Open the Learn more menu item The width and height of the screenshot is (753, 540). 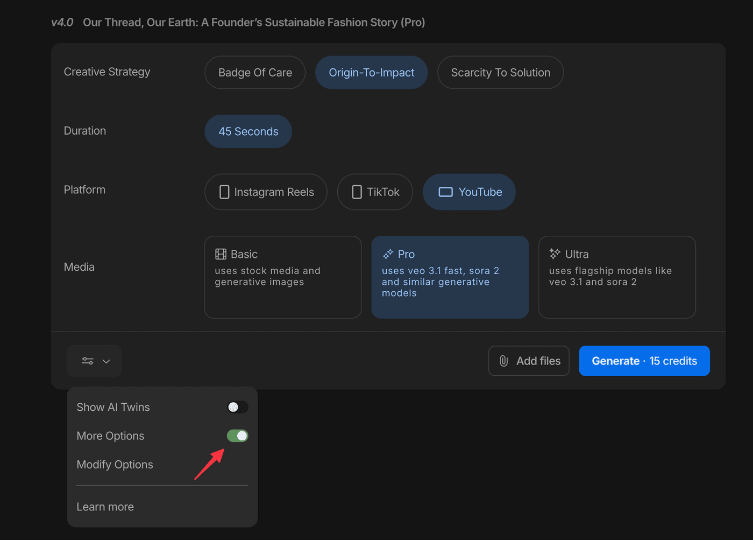[105, 507]
